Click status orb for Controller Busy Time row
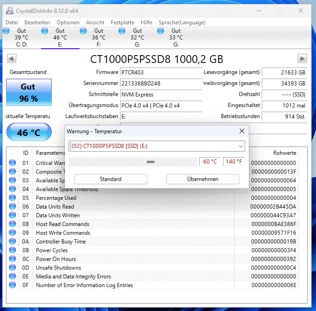 pyautogui.click(x=12, y=241)
